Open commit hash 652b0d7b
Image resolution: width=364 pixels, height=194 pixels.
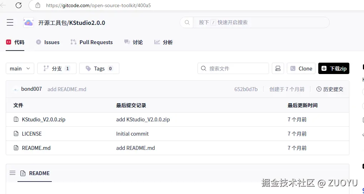point(246,89)
